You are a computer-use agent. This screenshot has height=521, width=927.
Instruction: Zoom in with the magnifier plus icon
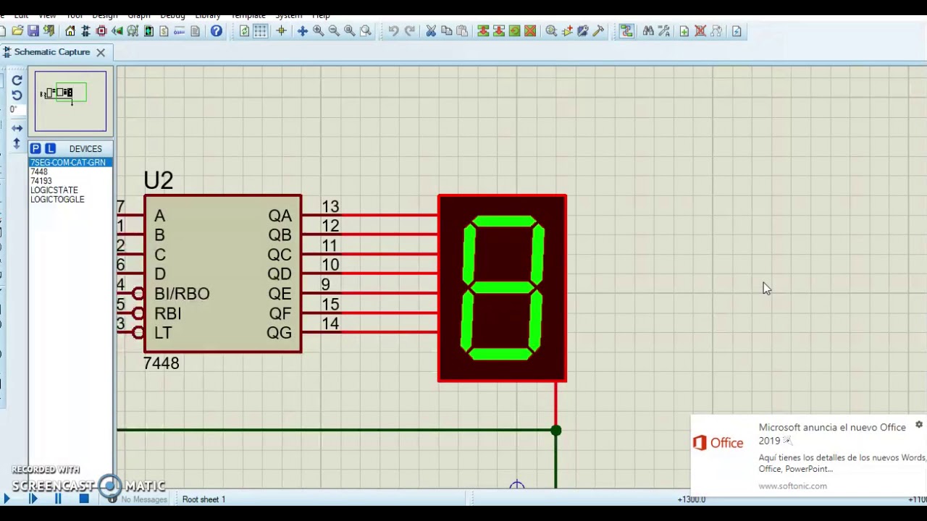[x=318, y=31]
